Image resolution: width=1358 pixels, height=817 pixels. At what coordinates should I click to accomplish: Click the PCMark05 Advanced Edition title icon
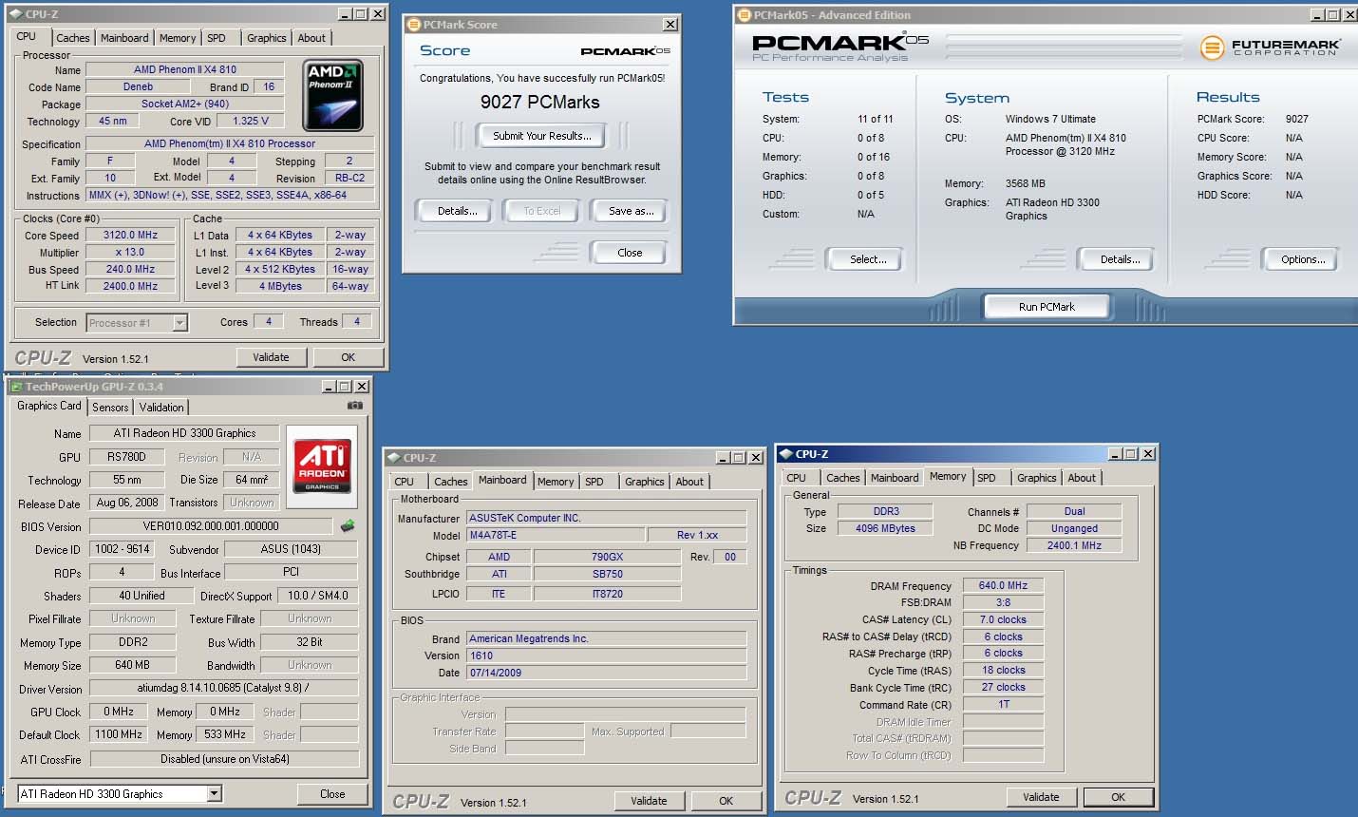(x=743, y=15)
